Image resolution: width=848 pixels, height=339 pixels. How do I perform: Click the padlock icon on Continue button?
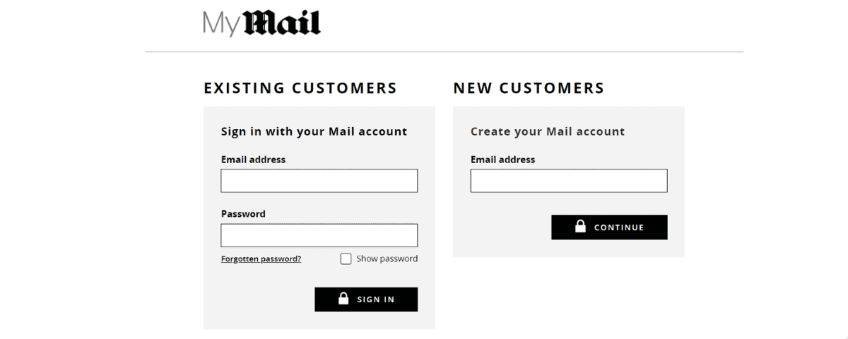point(580,227)
